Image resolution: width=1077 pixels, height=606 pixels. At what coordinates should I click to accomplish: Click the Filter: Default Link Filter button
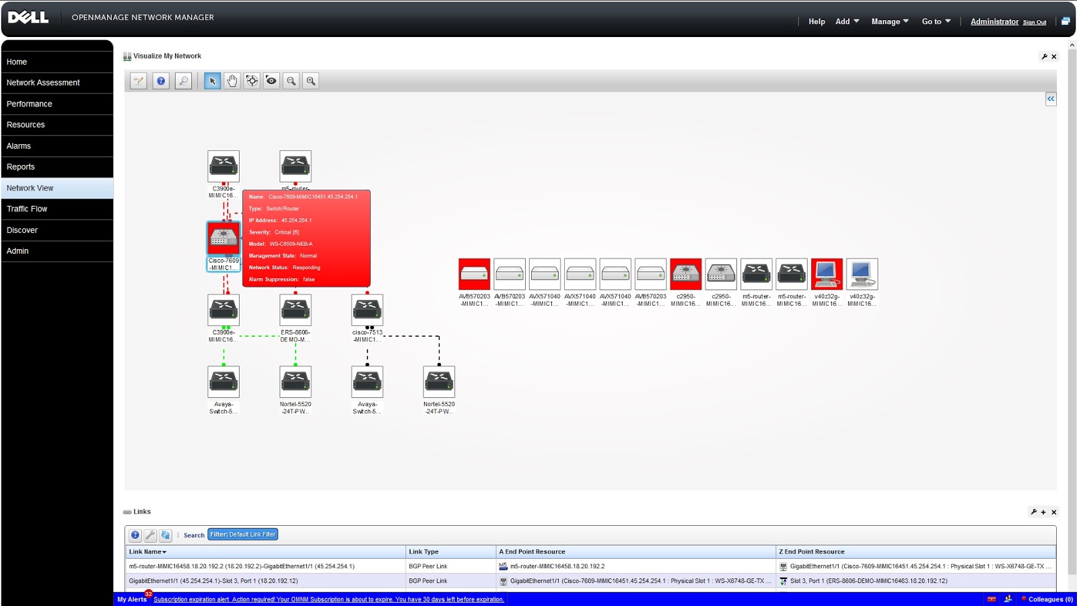242,534
